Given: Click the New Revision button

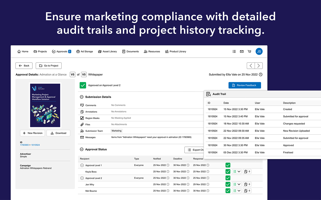Looking at the screenshot, I should pos(33,133).
